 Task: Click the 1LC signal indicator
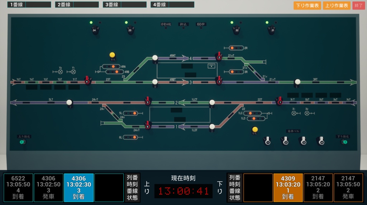(252, 113)
